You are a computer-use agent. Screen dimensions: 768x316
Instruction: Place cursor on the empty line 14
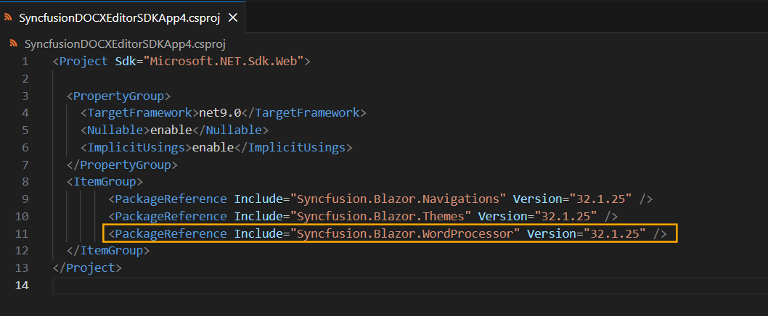(x=410, y=285)
